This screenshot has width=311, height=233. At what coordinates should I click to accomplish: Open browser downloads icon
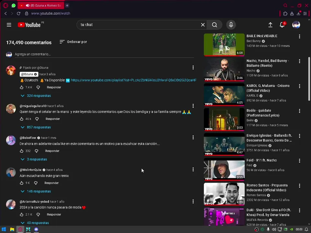[x=298, y=14]
